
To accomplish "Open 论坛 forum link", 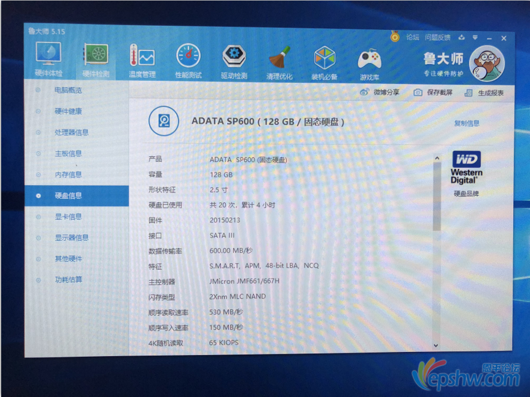I will pyautogui.click(x=412, y=37).
